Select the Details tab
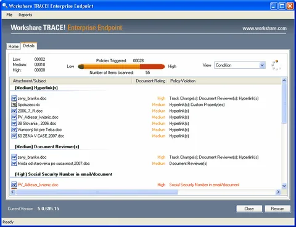This screenshot has height=227, width=296. point(29,46)
